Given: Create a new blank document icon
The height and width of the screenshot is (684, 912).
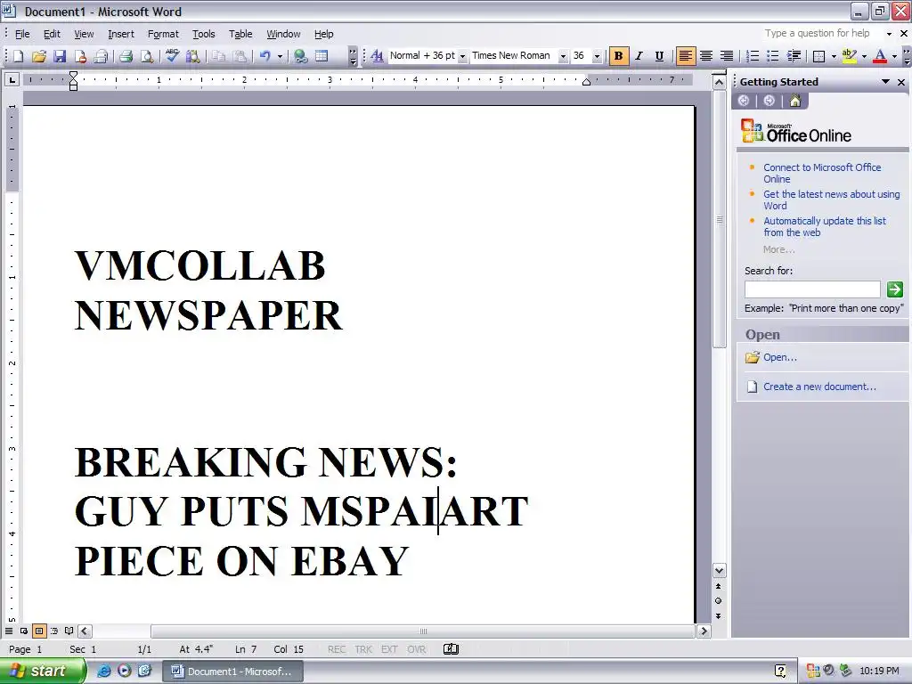Looking at the screenshot, I should (x=19, y=56).
